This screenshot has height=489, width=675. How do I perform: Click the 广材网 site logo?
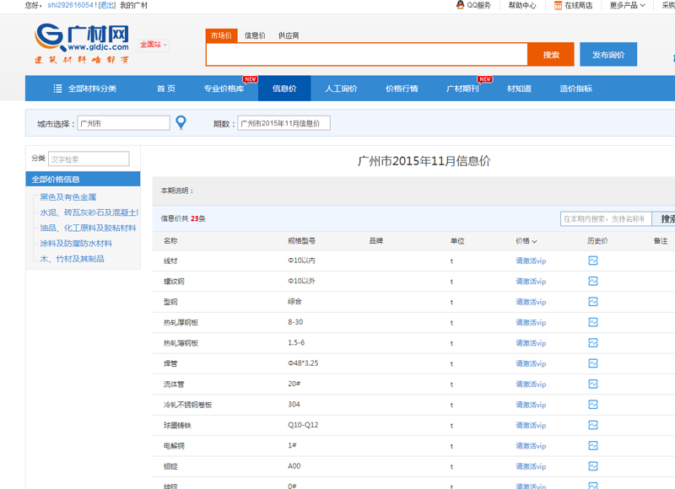[82, 44]
